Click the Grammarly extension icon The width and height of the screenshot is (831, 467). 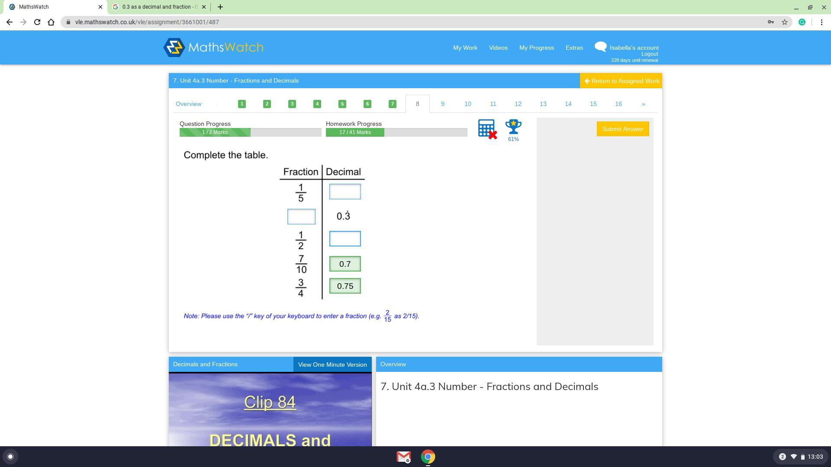click(x=802, y=22)
